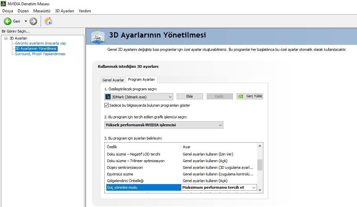Open the back history dropdown arrow
The image size is (357, 207).
(26, 21)
